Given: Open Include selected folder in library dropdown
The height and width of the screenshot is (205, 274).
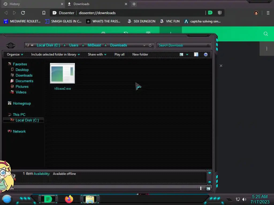Looking at the screenshot, I should [56, 54].
